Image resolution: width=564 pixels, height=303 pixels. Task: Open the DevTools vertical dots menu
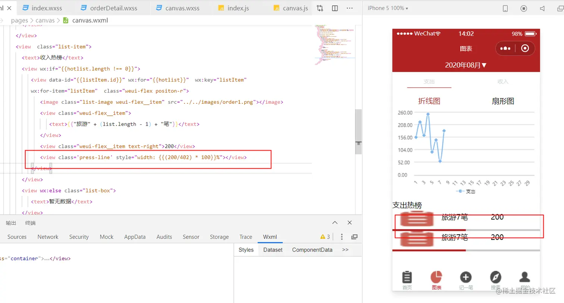tap(342, 237)
